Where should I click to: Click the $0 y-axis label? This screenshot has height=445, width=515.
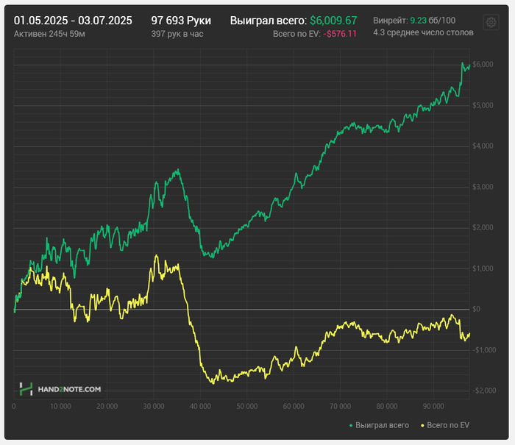(476, 309)
